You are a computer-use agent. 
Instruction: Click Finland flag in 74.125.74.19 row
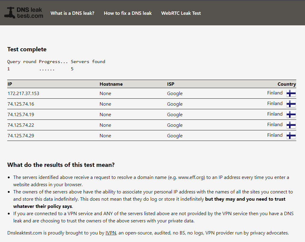tap(291, 114)
